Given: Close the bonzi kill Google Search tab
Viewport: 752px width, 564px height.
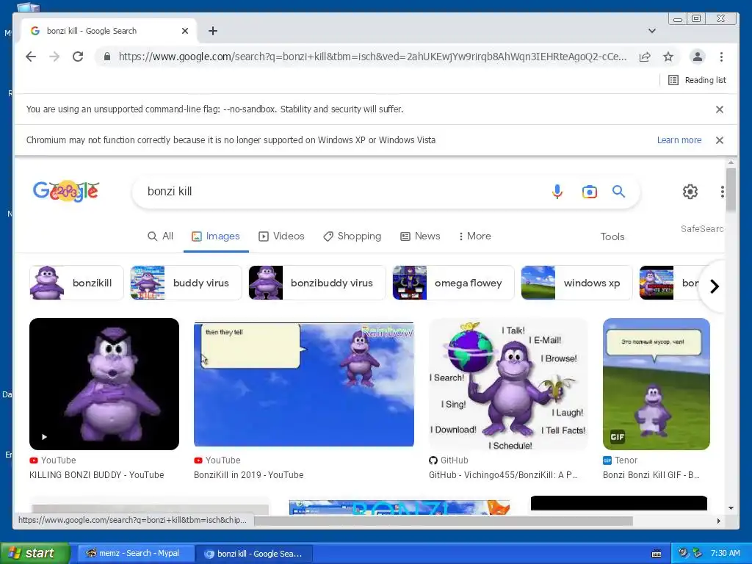Looking at the screenshot, I should (x=185, y=31).
